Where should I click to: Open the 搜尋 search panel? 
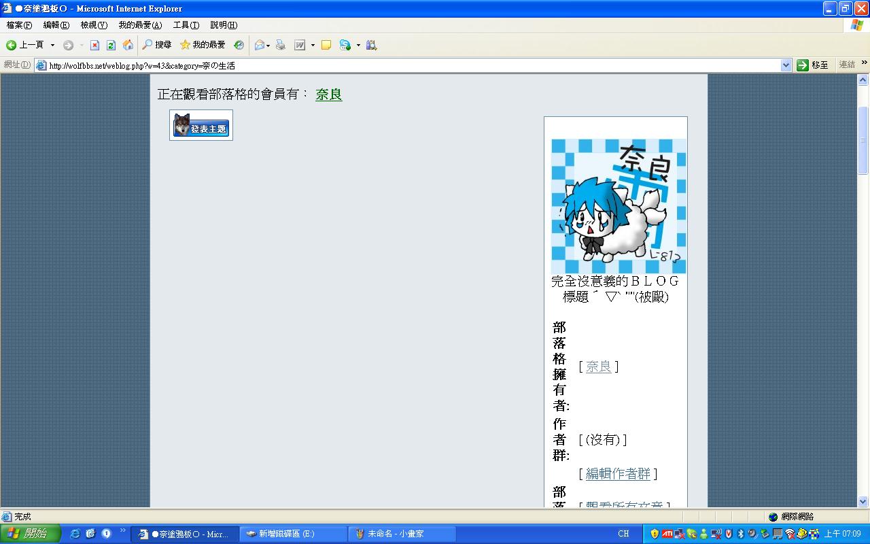coord(157,45)
